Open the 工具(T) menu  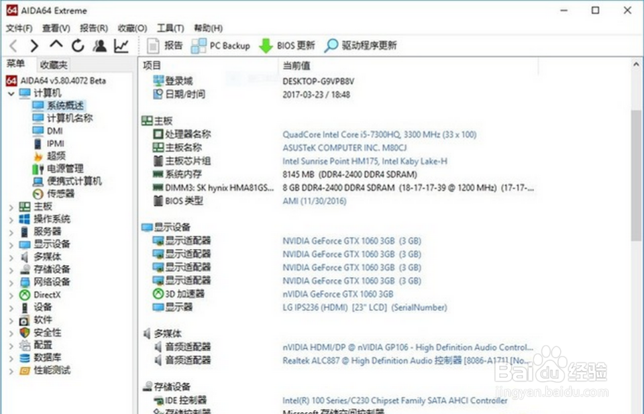click(x=170, y=28)
